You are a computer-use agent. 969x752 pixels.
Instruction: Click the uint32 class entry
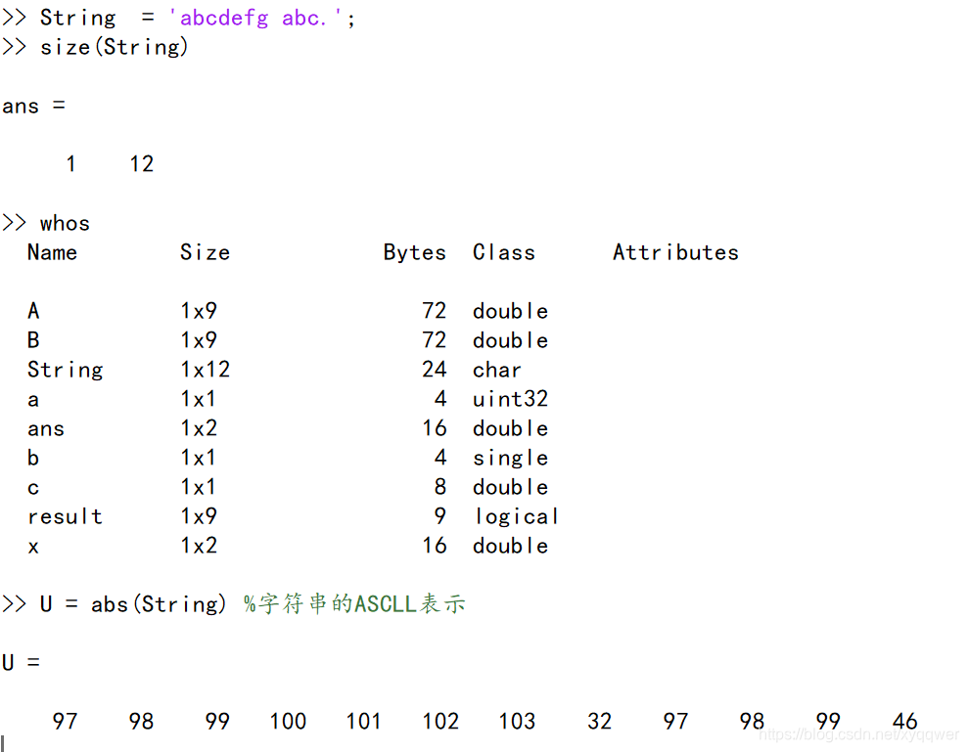pos(510,399)
